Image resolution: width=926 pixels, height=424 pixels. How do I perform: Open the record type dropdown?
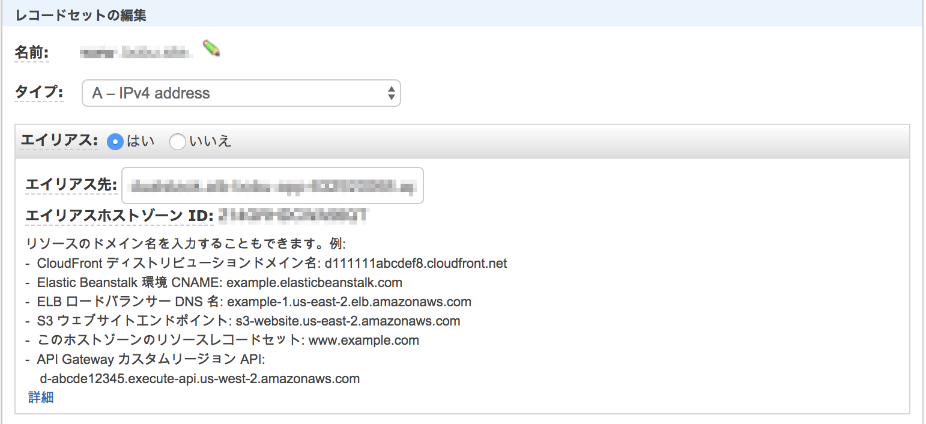(240, 93)
